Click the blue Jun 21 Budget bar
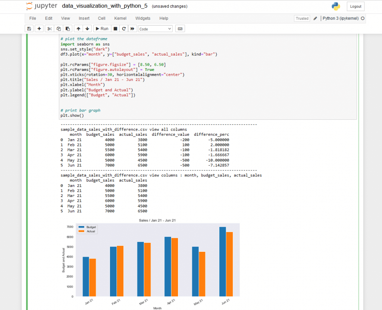 (x=223, y=262)
